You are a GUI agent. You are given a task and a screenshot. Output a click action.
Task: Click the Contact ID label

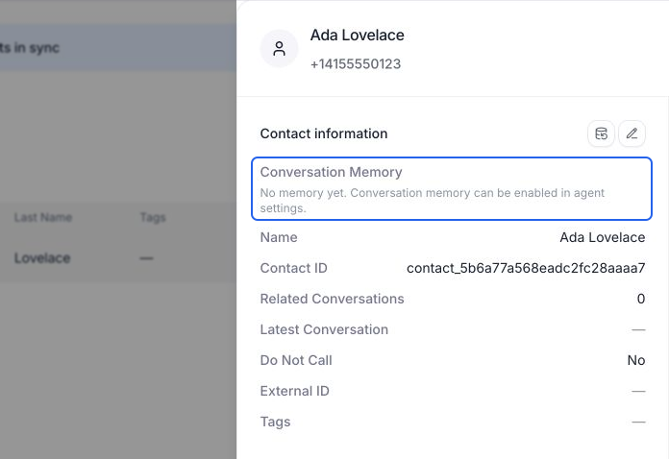[293, 268]
